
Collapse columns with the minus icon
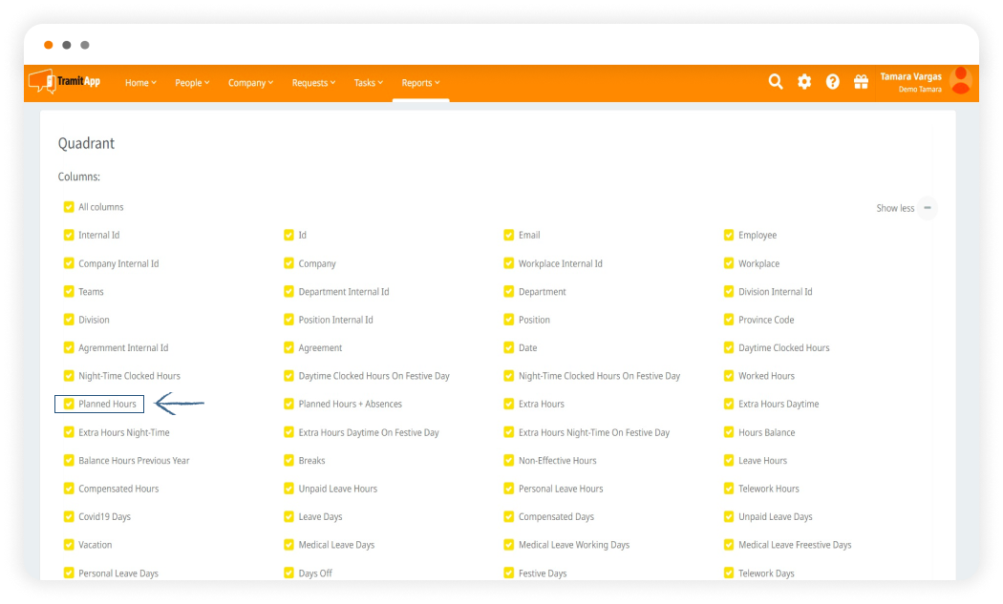928,208
